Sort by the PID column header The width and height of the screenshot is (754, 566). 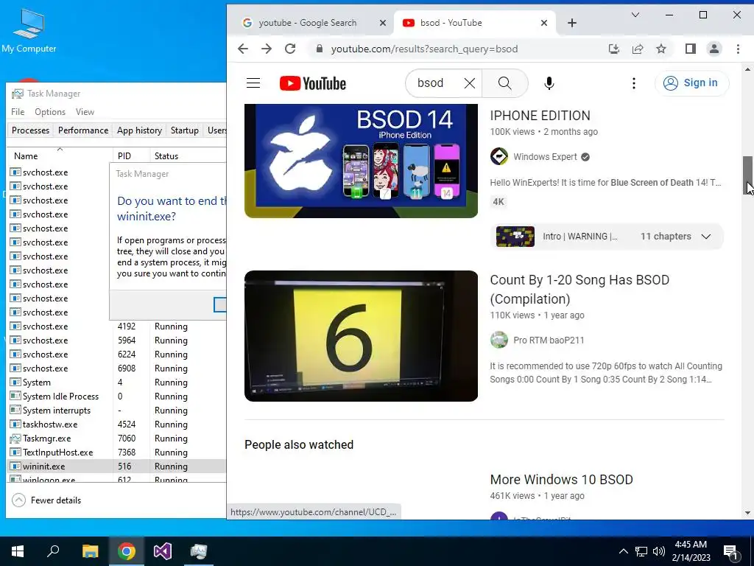point(131,156)
